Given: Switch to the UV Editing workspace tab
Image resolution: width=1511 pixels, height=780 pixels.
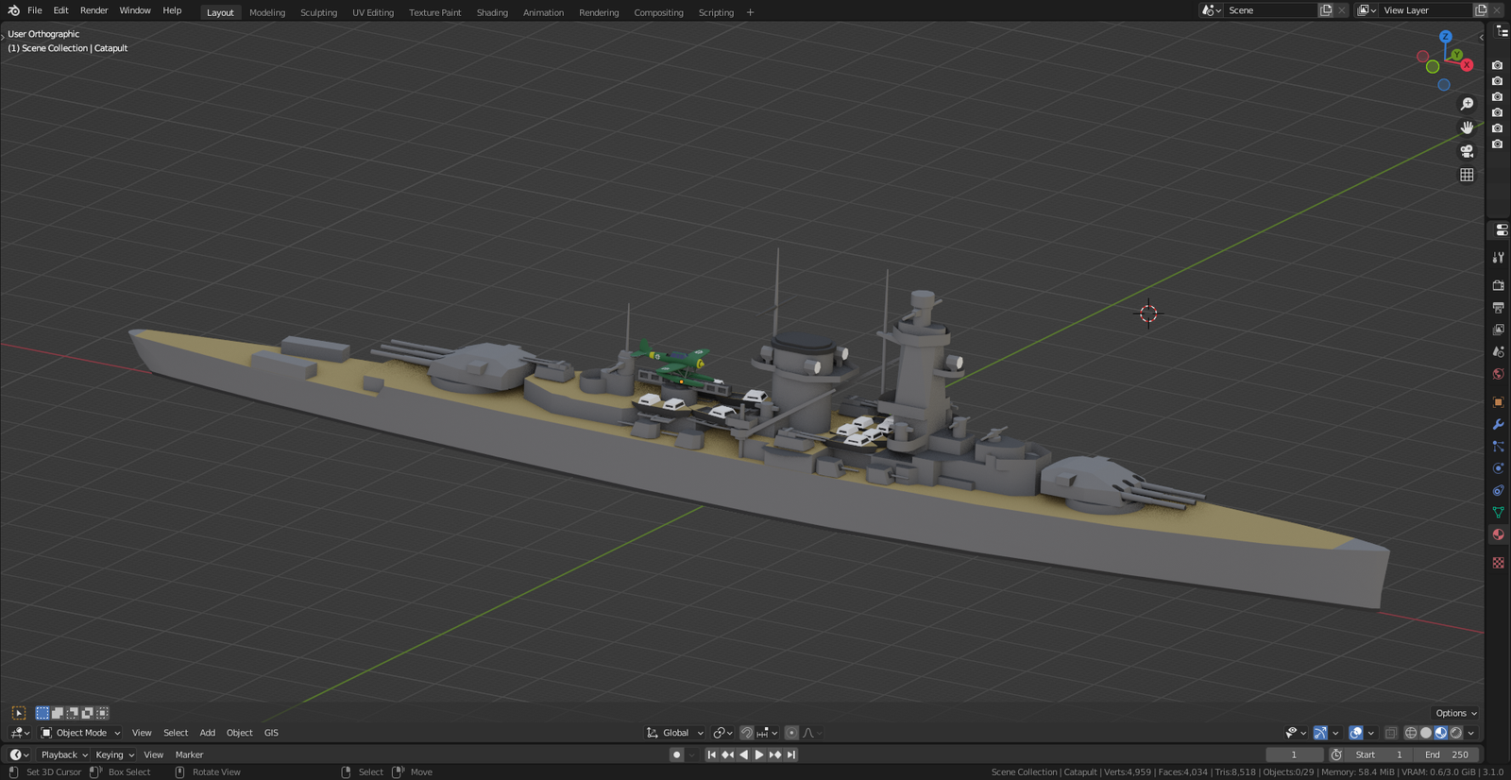Looking at the screenshot, I should [373, 12].
